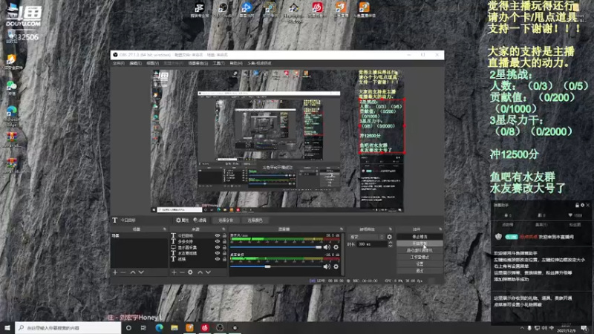Screen dimensions: 594x334
Task: Open the 斗鱼-视频挑战 menu in OBS
Action: [x=259, y=63]
